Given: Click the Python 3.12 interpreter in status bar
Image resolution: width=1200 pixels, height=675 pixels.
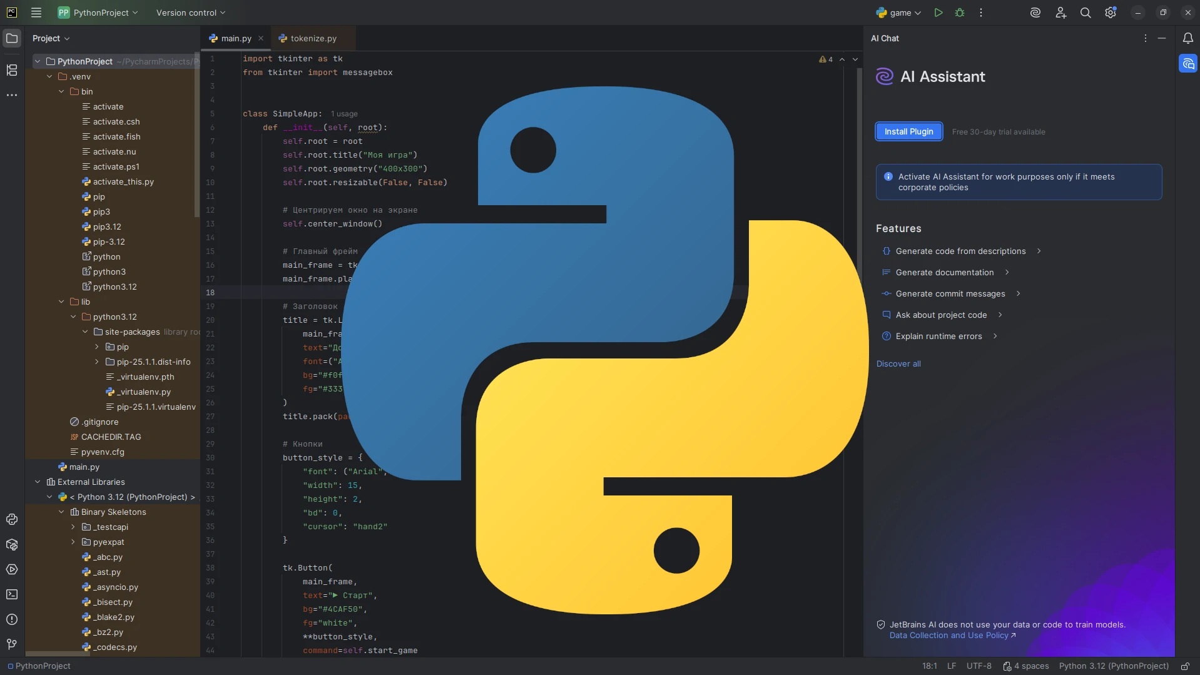Looking at the screenshot, I should pyautogui.click(x=1113, y=666).
